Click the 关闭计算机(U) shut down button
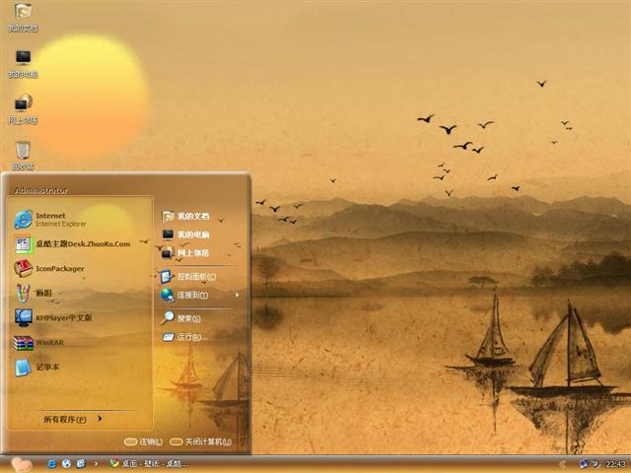Viewport: 631px width, 473px height. coord(200,441)
